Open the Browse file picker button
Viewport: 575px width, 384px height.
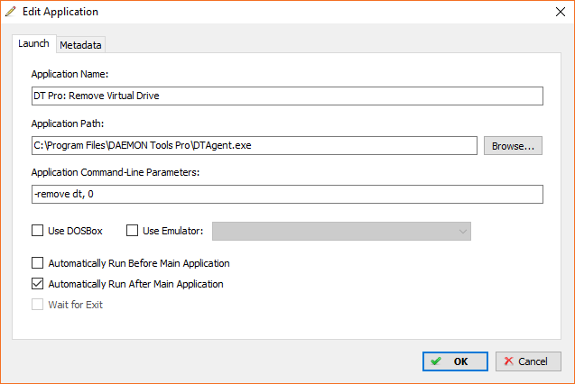point(513,146)
